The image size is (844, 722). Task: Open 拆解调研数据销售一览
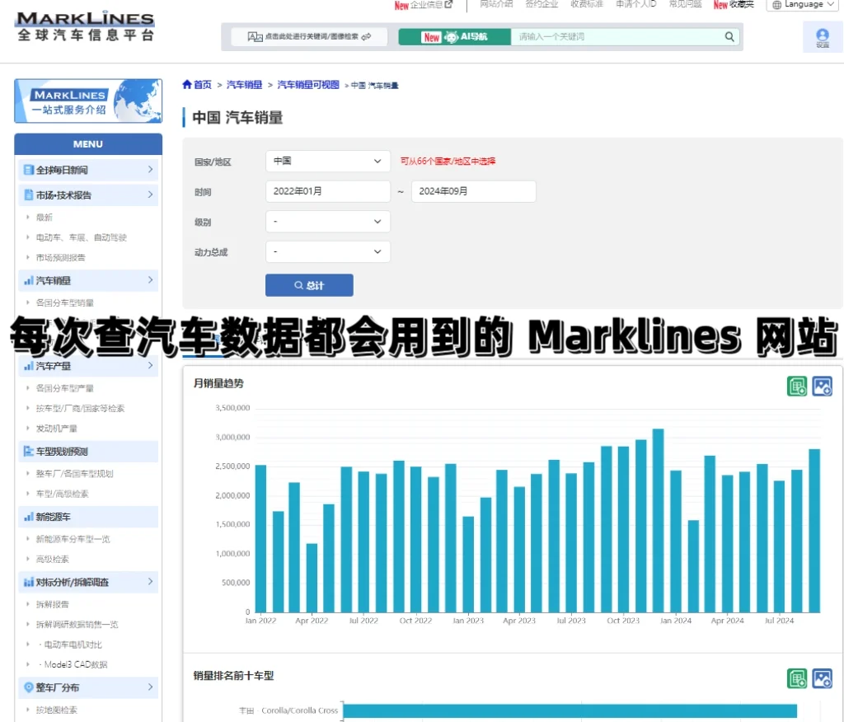click(x=77, y=625)
